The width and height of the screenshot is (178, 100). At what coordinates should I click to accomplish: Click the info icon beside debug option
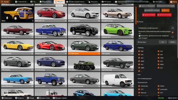[x=140, y=36]
